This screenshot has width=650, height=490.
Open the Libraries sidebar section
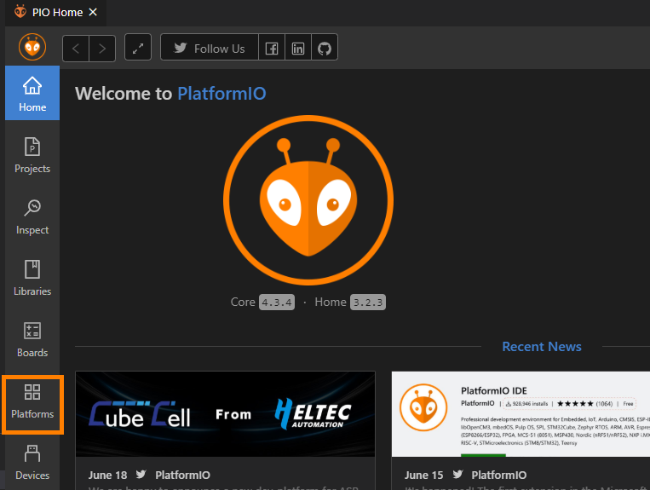point(32,278)
